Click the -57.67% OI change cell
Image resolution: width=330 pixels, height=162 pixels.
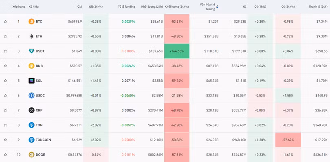click(x=288, y=140)
